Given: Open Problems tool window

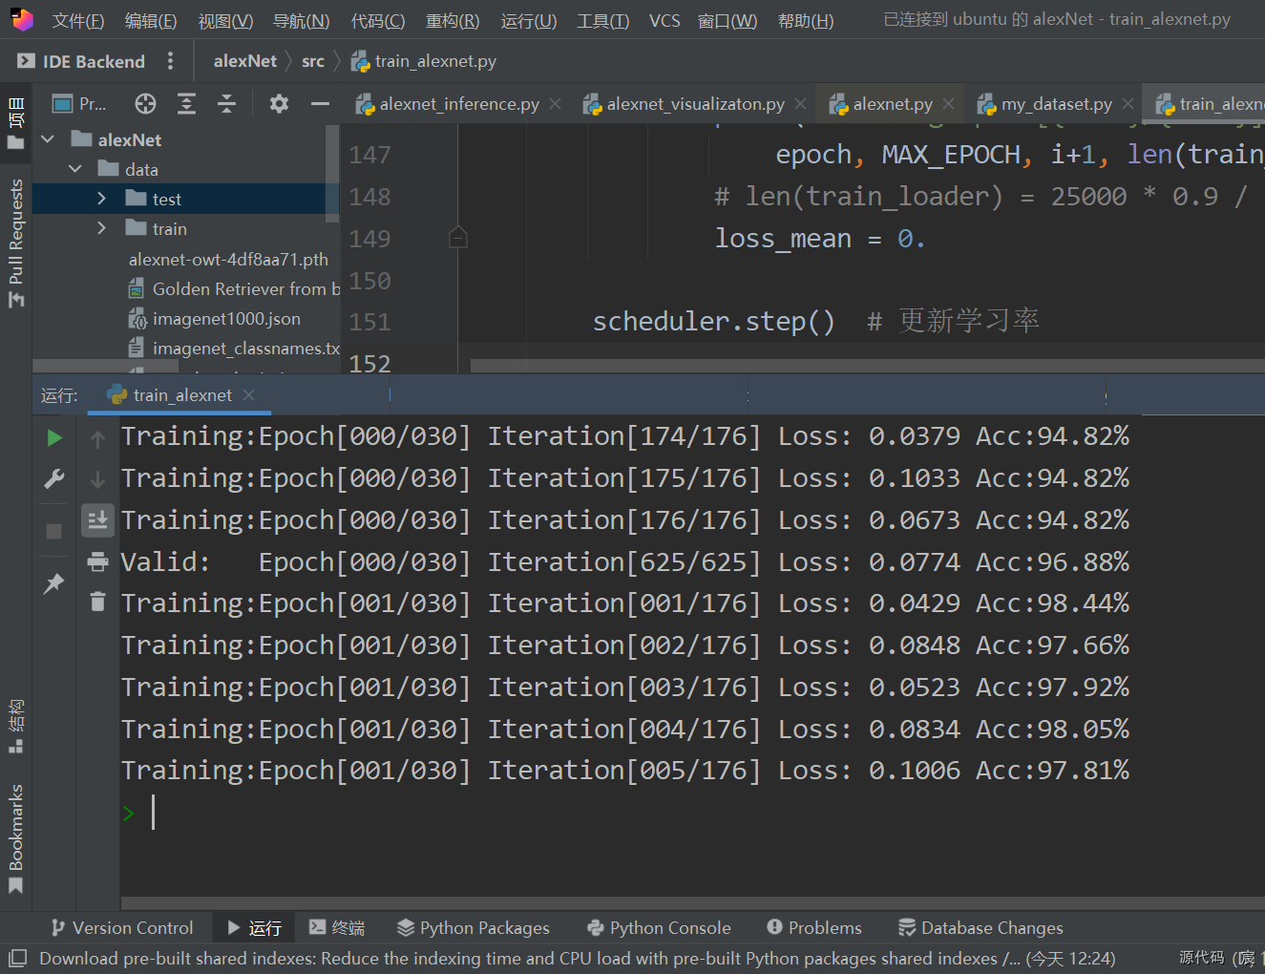Looking at the screenshot, I should pyautogui.click(x=814, y=927).
